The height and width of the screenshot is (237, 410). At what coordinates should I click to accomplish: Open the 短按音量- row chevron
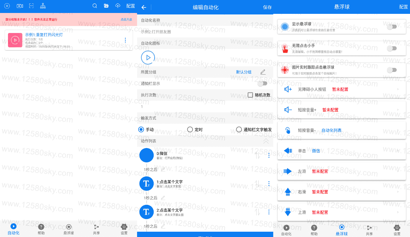(x=398, y=130)
